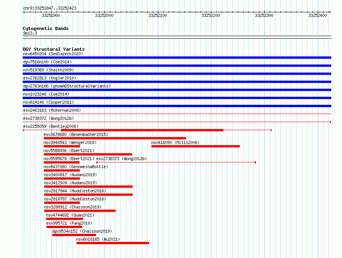Open the nsv2817844 (Huddleston2016) label
Image resolution: width=342 pixels, height=258 pixels.
pos(75,191)
